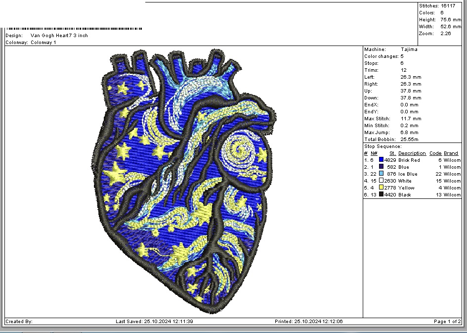This screenshot has height=333, width=467.
Task: Click the stitch count '2630' in the White row
Action: pos(390,181)
